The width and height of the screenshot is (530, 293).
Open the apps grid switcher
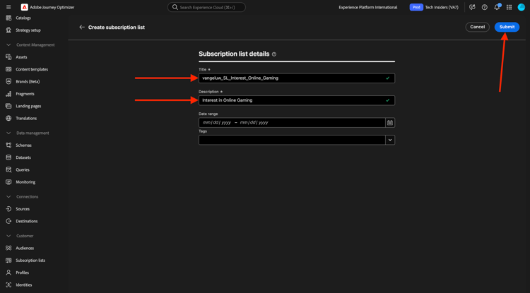[509, 7]
